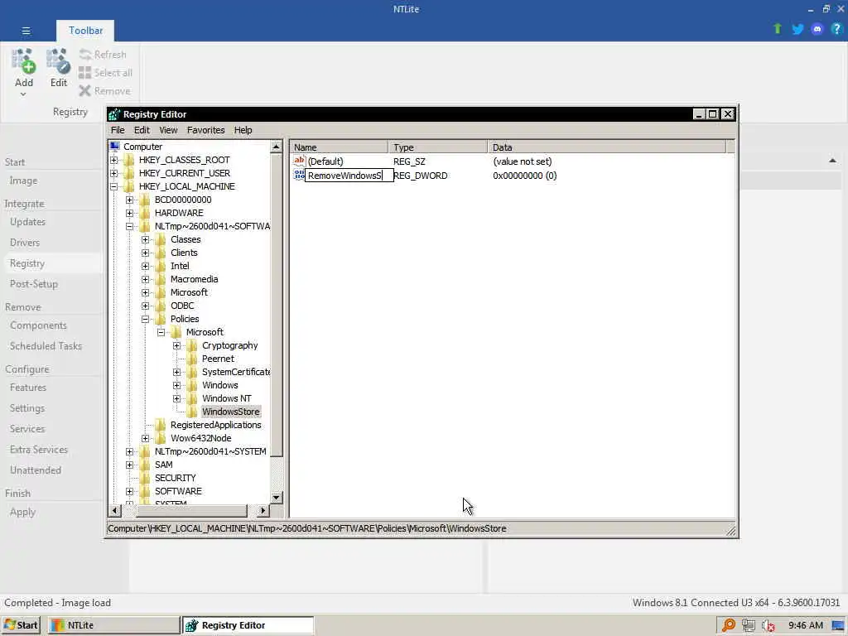Click the red shield tray icon
848x636 pixels.
pos(768,626)
